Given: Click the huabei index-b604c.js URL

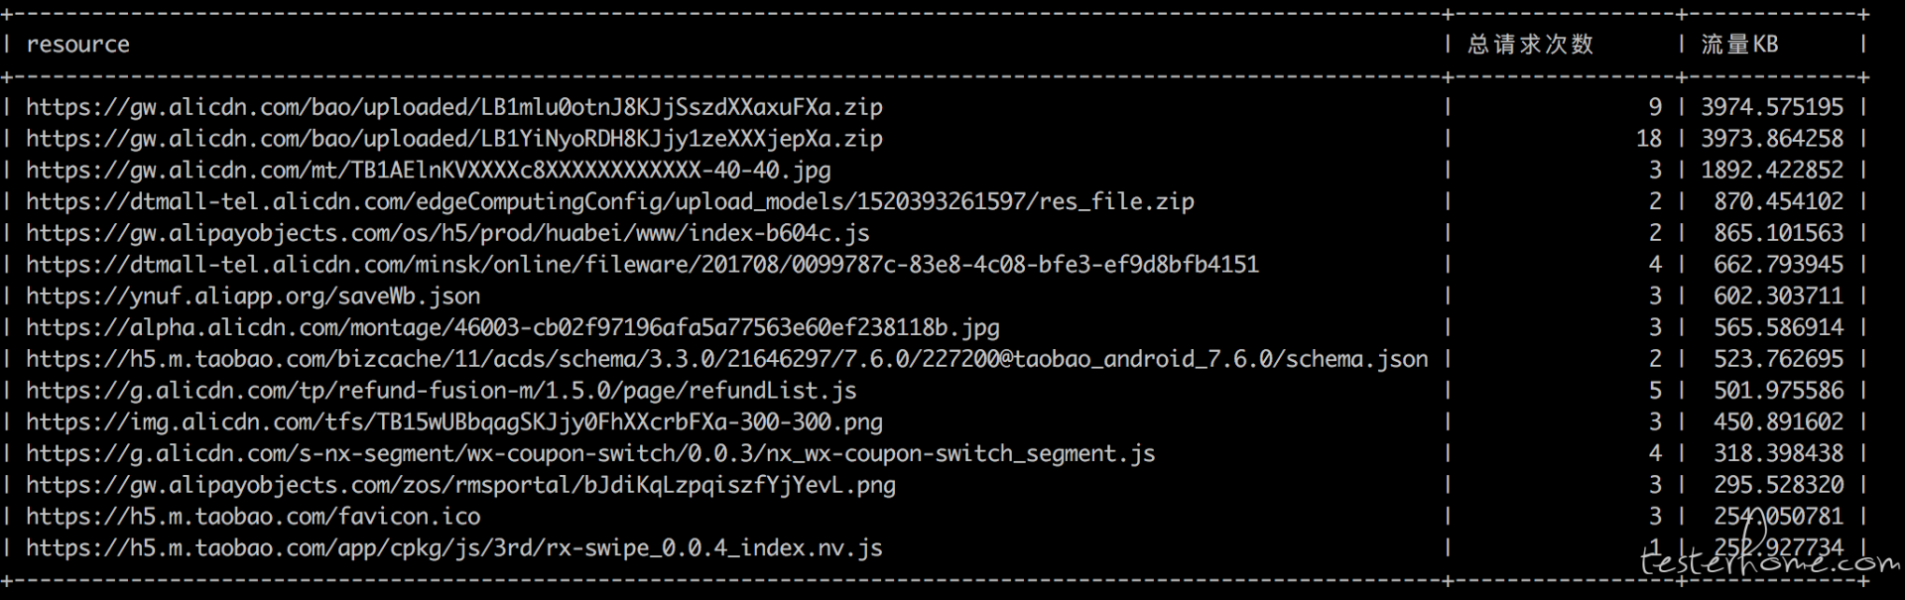Looking at the screenshot, I should 446,233.
